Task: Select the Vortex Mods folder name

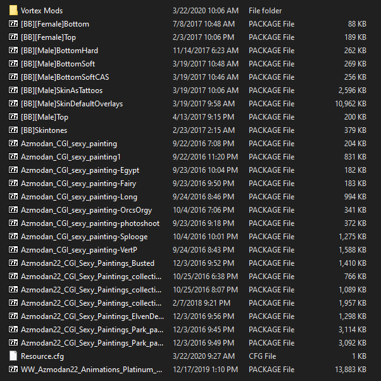Action: click(42, 11)
